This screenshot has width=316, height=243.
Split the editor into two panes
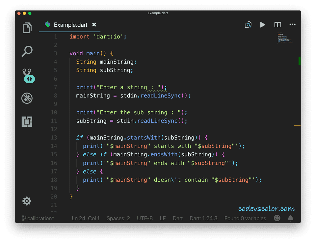pyautogui.click(x=277, y=25)
